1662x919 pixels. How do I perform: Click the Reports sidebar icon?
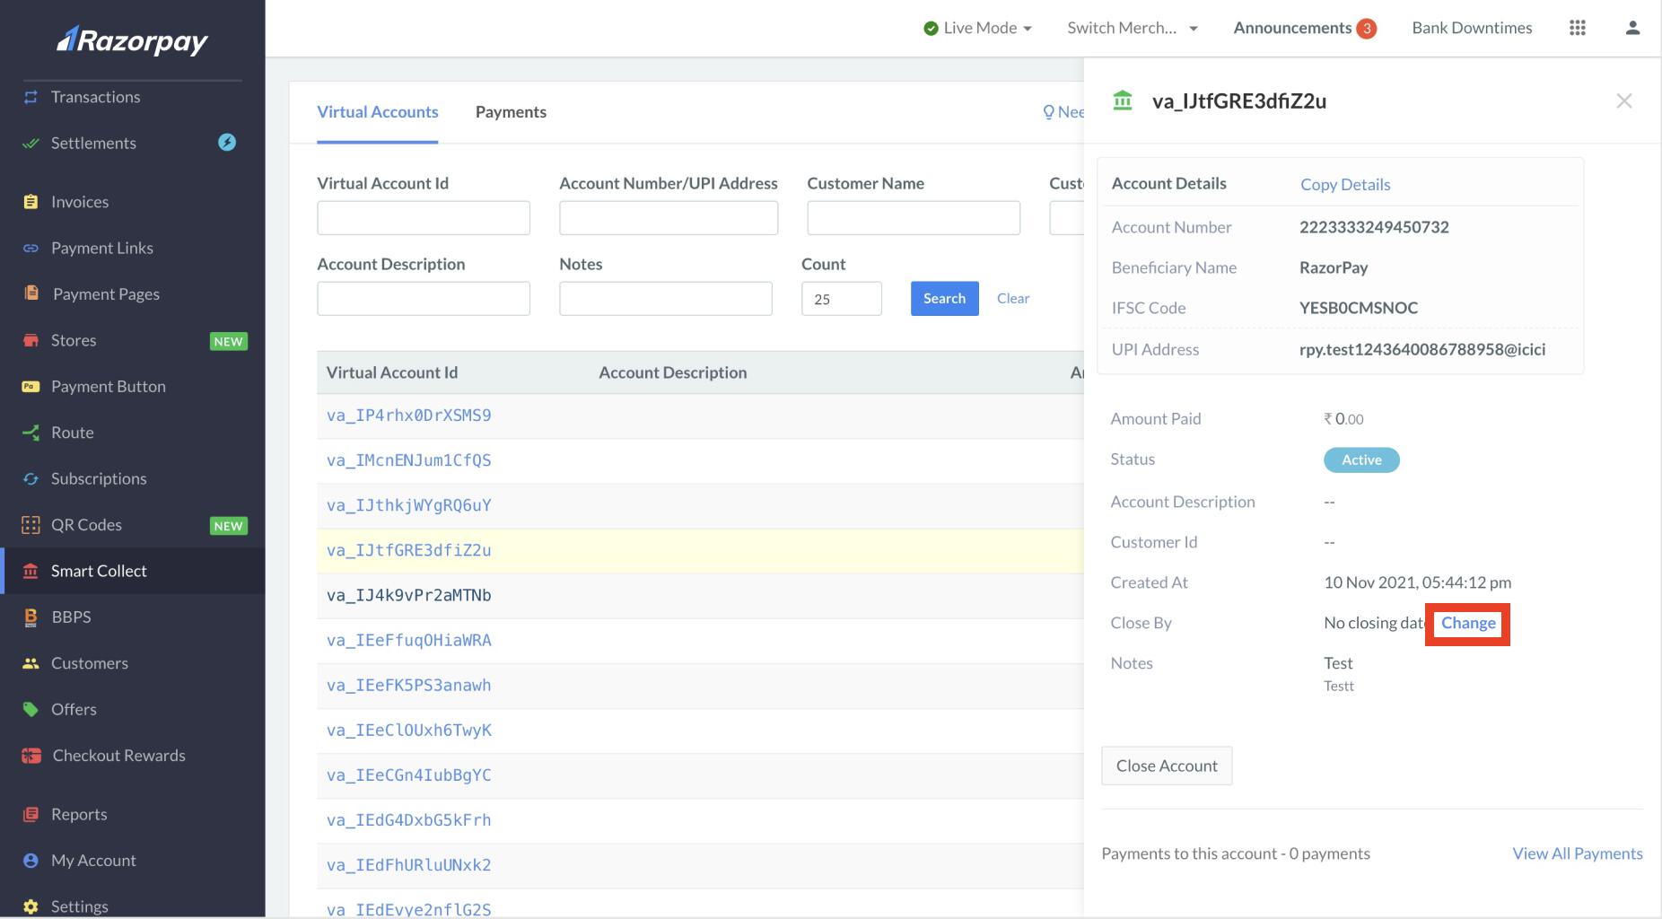pos(31,814)
